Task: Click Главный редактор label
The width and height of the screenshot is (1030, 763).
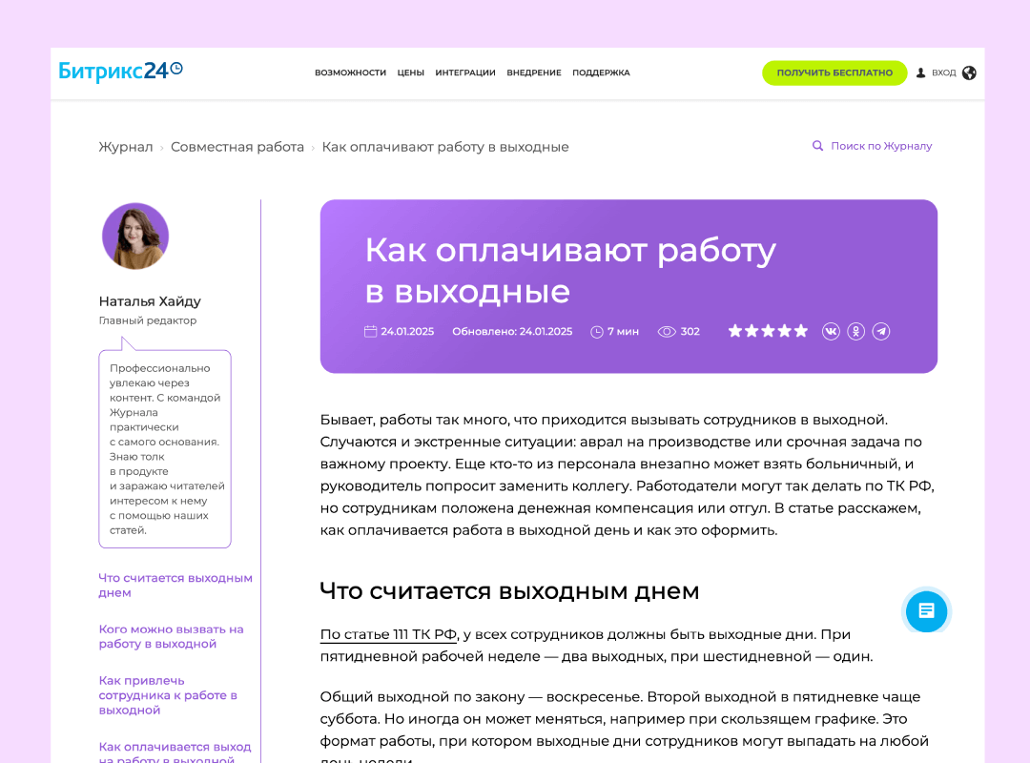Action: point(148,320)
